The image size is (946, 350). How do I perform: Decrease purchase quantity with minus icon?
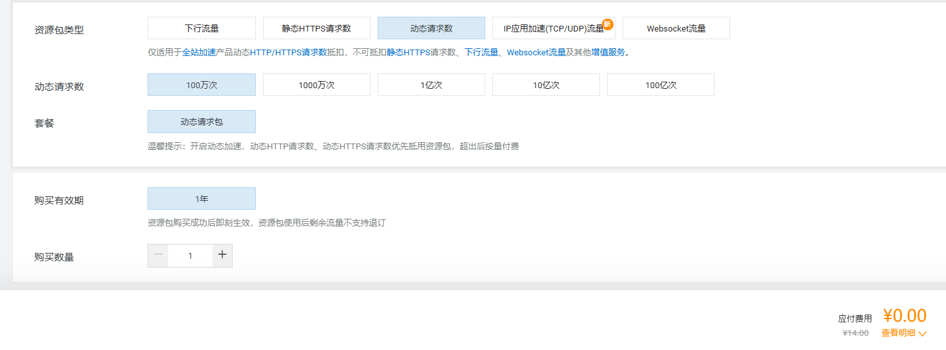(x=158, y=255)
